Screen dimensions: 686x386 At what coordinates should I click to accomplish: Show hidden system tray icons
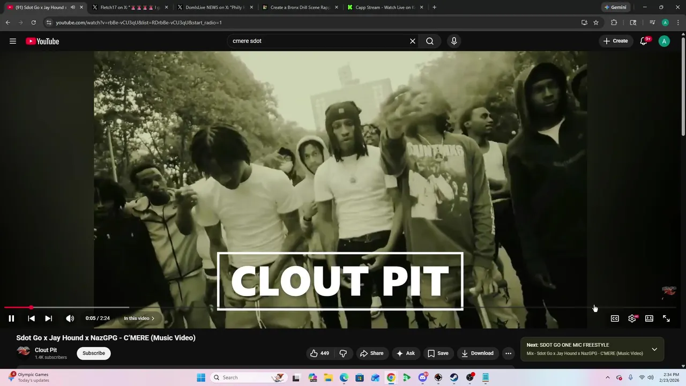607,377
